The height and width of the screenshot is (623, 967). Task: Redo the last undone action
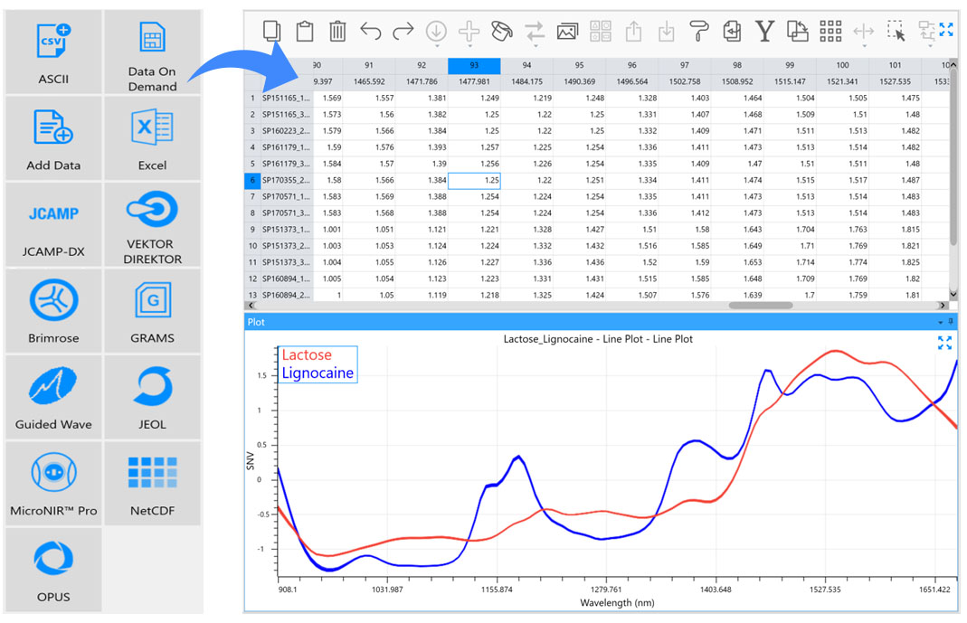pyautogui.click(x=403, y=31)
